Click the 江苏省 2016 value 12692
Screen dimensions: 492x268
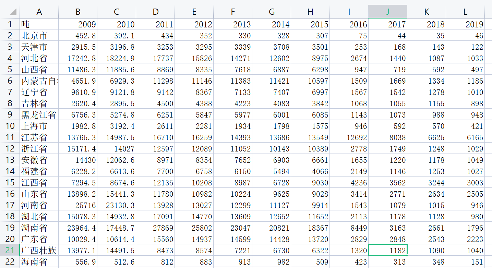(x=349, y=137)
